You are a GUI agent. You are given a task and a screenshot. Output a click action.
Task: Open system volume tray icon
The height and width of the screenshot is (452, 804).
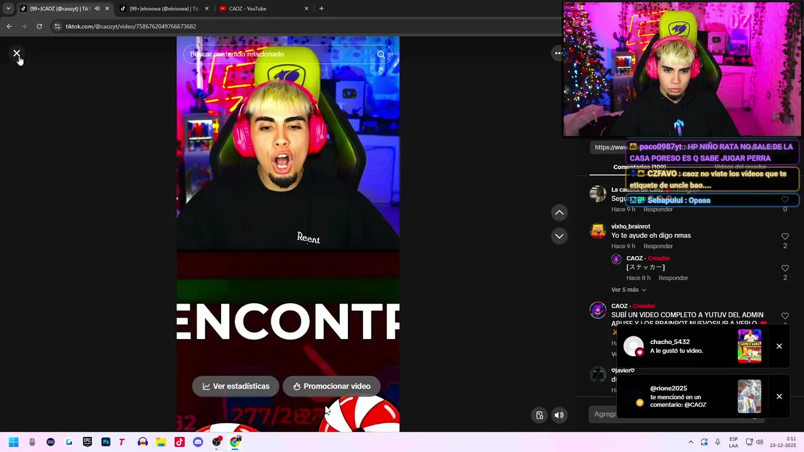click(x=759, y=442)
